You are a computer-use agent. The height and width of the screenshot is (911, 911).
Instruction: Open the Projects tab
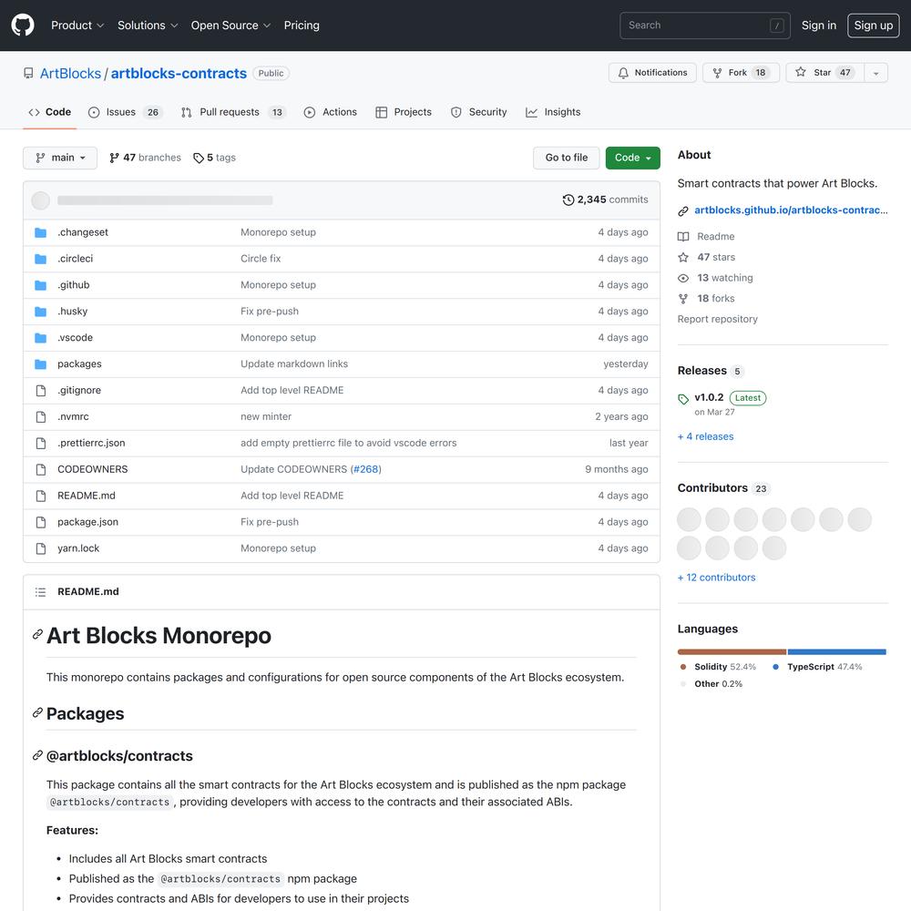point(404,112)
